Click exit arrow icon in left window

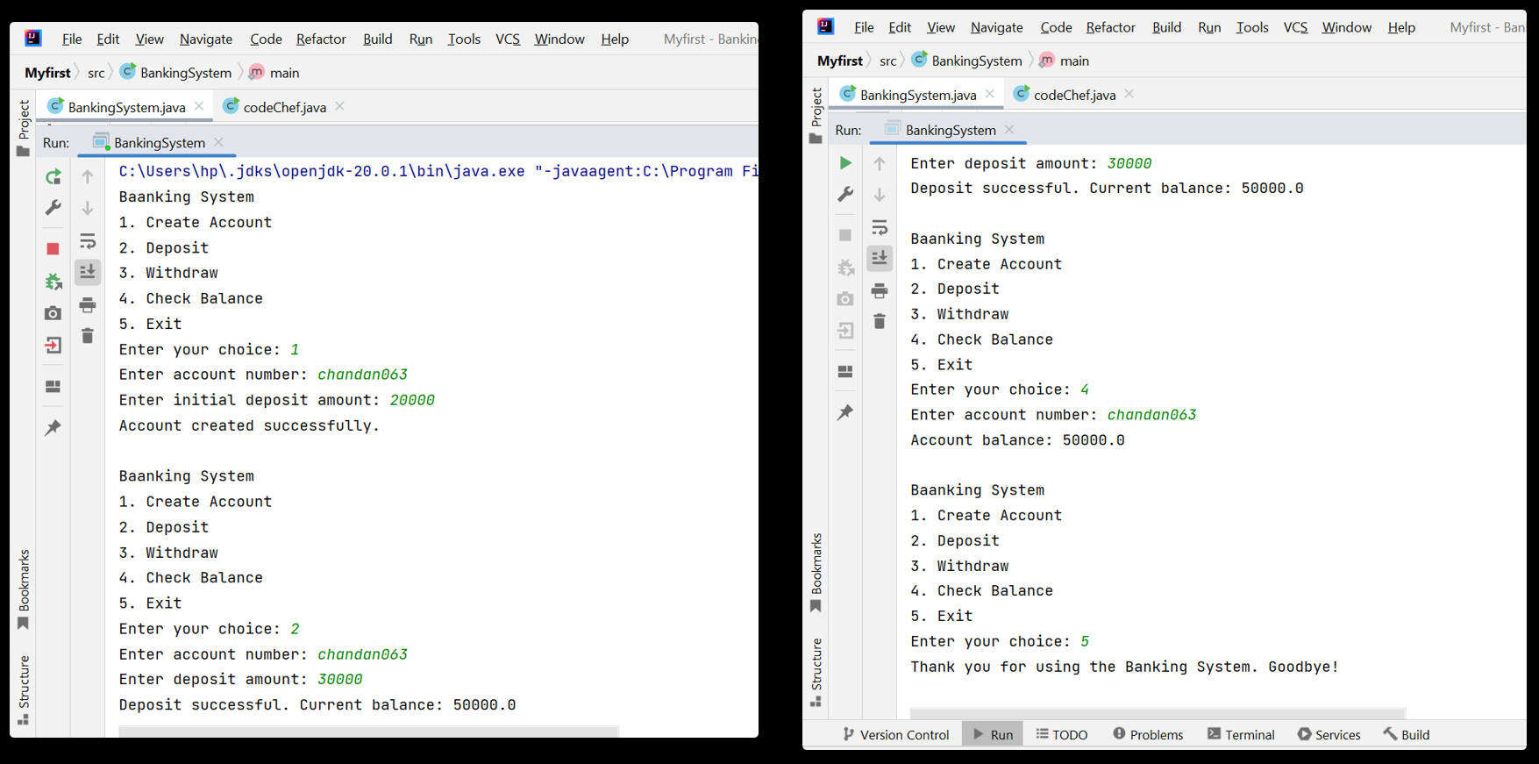[53, 345]
